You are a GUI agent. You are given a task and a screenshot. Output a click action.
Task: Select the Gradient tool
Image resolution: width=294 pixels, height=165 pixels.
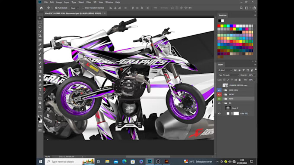pos(40,72)
